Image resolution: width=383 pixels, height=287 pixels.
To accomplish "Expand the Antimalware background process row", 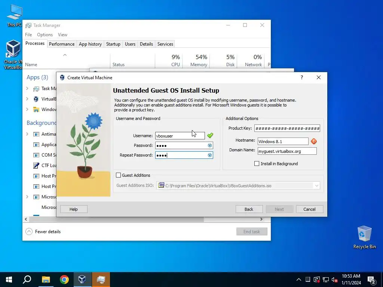I will coord(27,134).
